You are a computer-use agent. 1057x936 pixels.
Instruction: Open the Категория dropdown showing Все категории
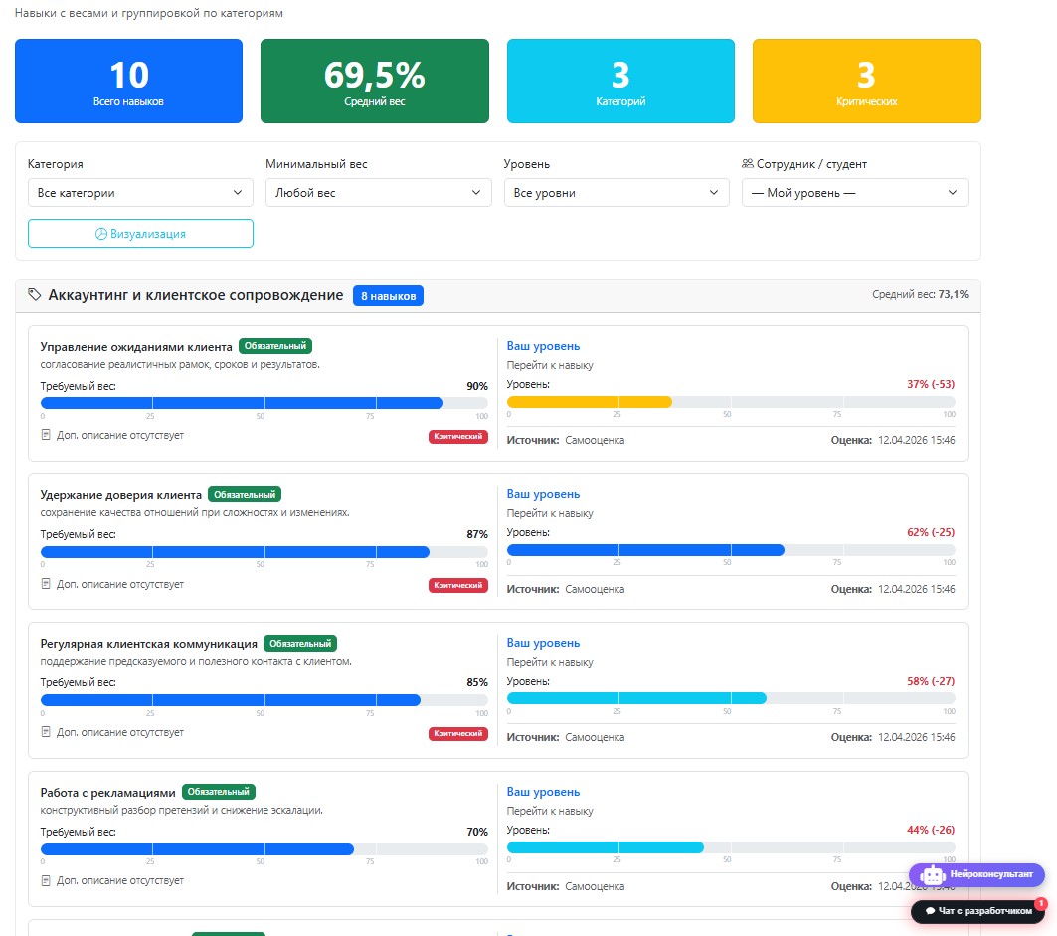coord(140,193)
